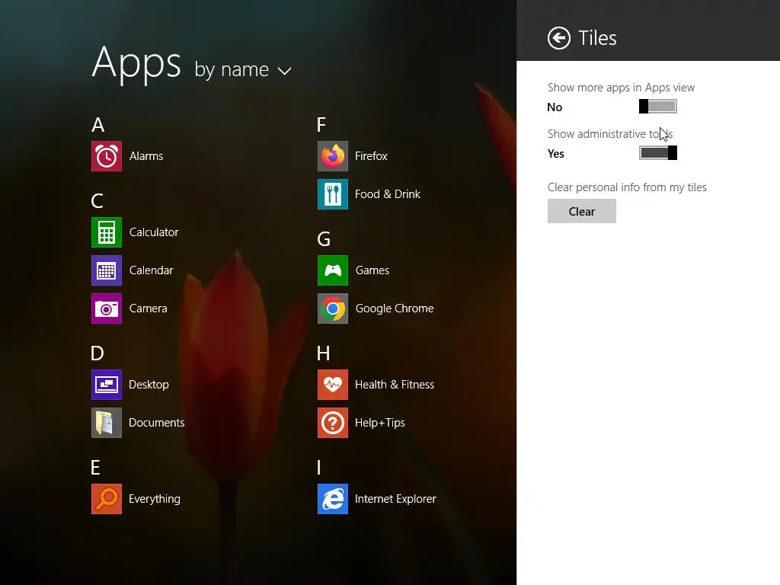
Task: Open the 'by name' sort dropdown
Action: tap(243, 70)
